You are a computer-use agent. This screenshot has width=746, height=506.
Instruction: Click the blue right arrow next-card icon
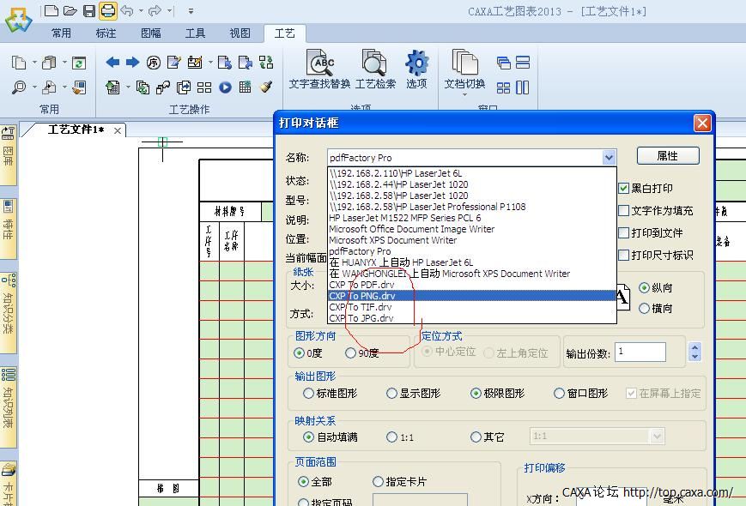(132, 63)
